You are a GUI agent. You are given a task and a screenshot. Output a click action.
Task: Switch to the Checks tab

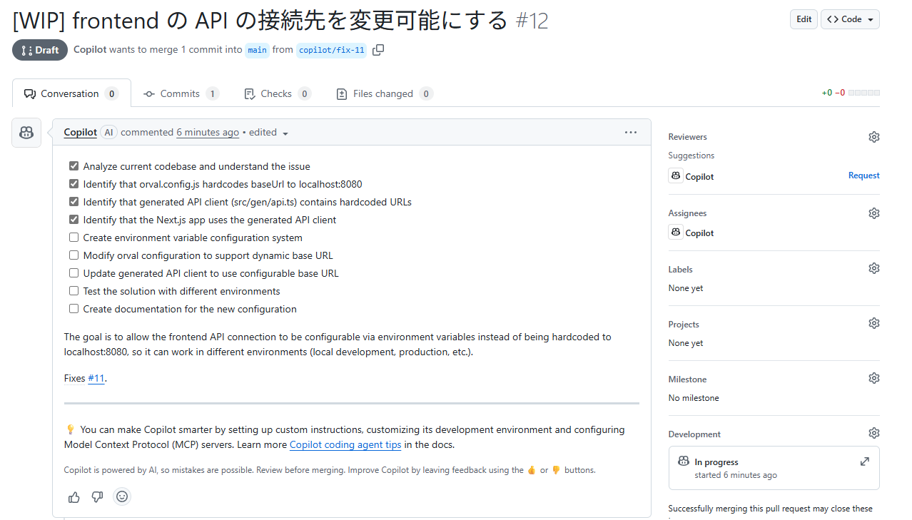point(277,93)
